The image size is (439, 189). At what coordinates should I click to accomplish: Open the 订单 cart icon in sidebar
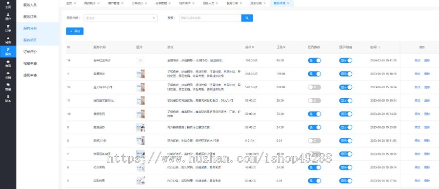click(8, 28)
